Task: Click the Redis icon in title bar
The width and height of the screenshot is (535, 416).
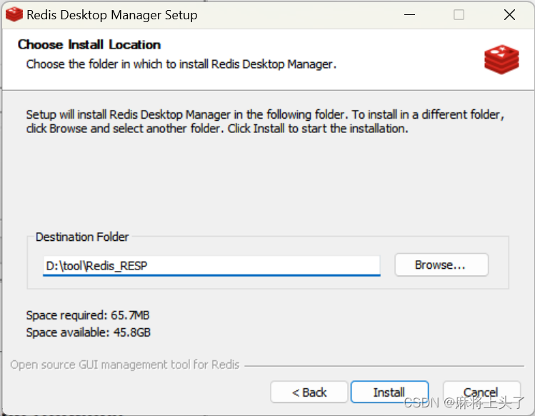Action: coord(14,15)
